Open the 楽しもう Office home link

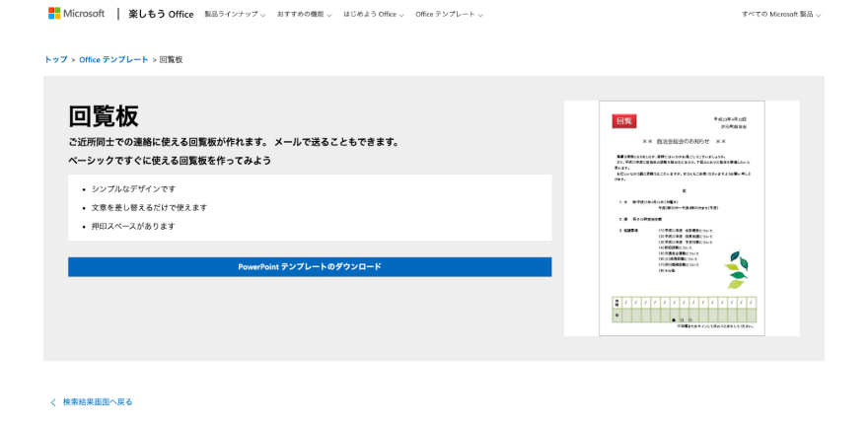point(161,15)
